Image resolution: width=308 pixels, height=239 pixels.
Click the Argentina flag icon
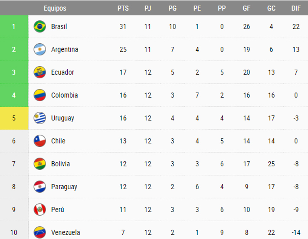[39, 49]
